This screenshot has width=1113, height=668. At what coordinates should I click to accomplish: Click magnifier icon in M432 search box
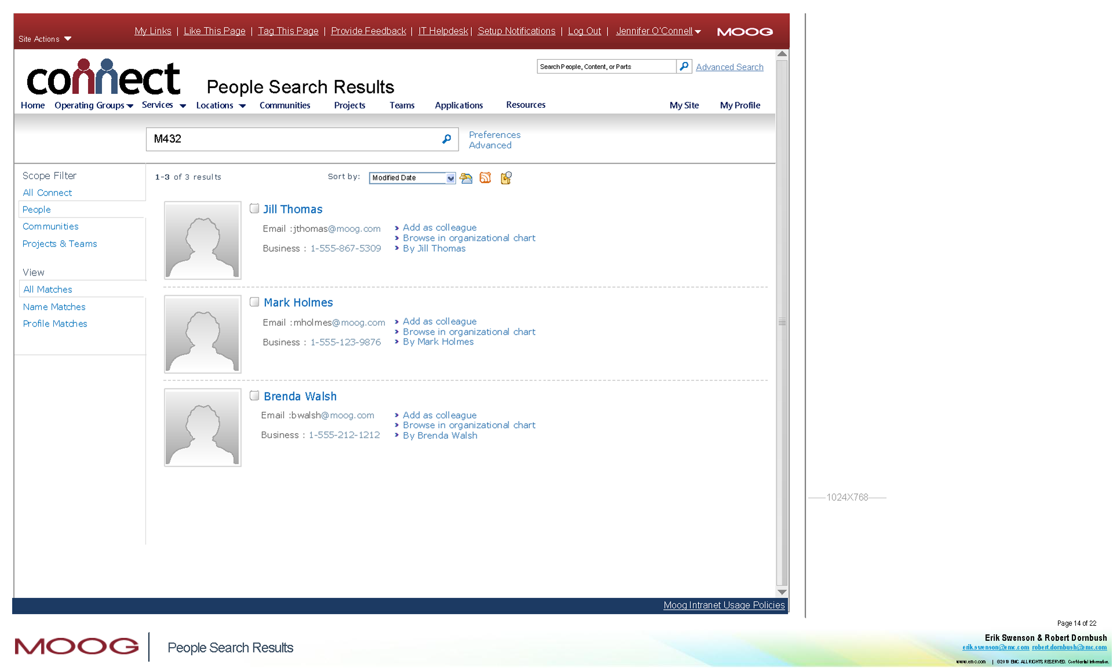coord(446,139)
